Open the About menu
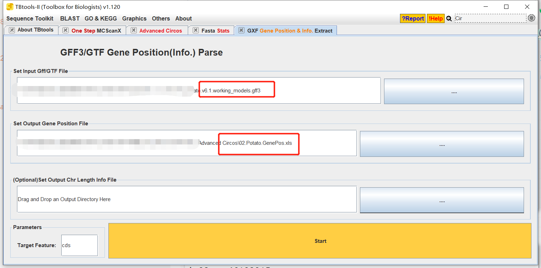Viewport: 541px width, 268px height. tap(184, 18)
